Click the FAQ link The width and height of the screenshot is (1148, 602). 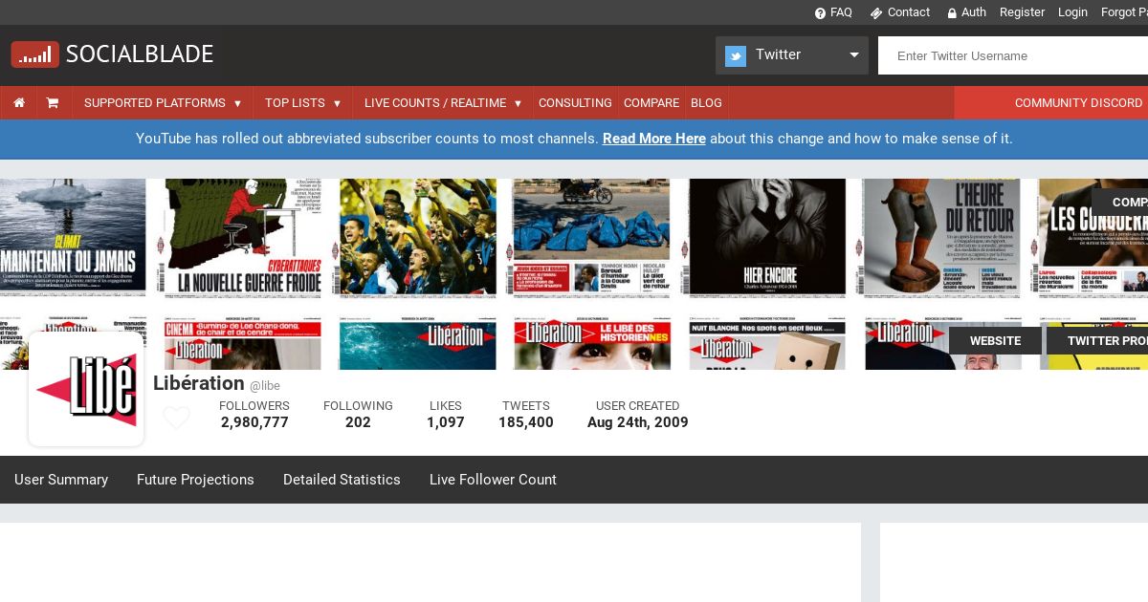(841, 12)
